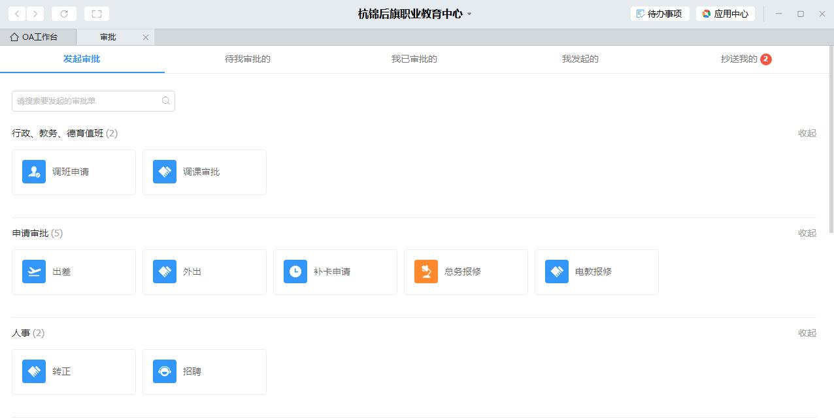Open the 调班申请 approval form icon
This screenshot has width=834, height=419.
(34, 172)
